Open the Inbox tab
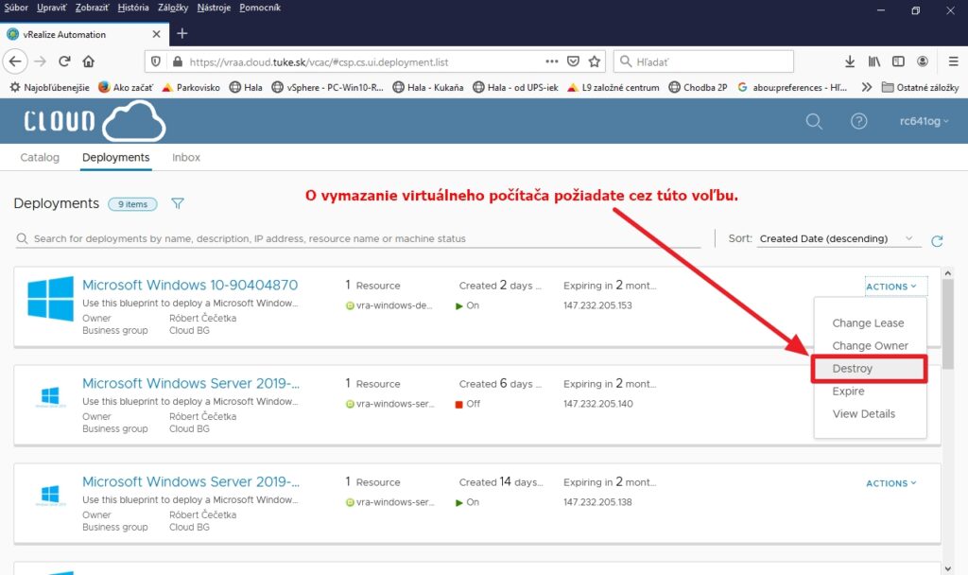Viewport: 968px width, 575px height. [x=186, y=158]
